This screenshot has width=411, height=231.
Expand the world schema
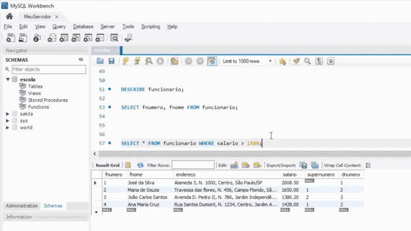tap(7, 127)
